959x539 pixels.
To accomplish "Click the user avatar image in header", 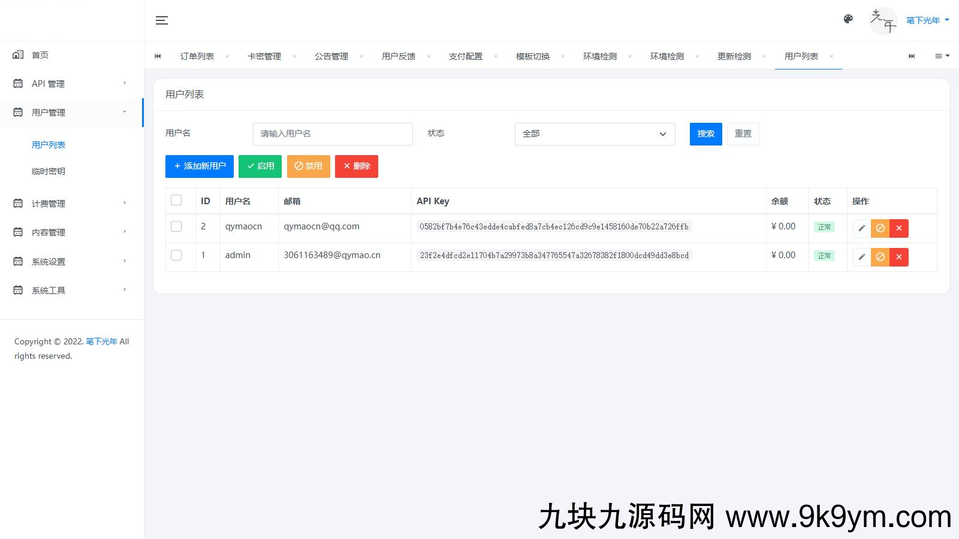I will pos(883,20).
